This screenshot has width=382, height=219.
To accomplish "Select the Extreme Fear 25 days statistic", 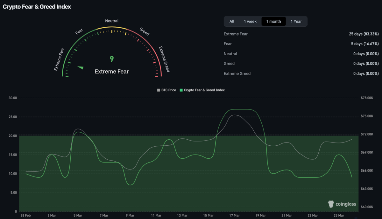I will point(364,34).
